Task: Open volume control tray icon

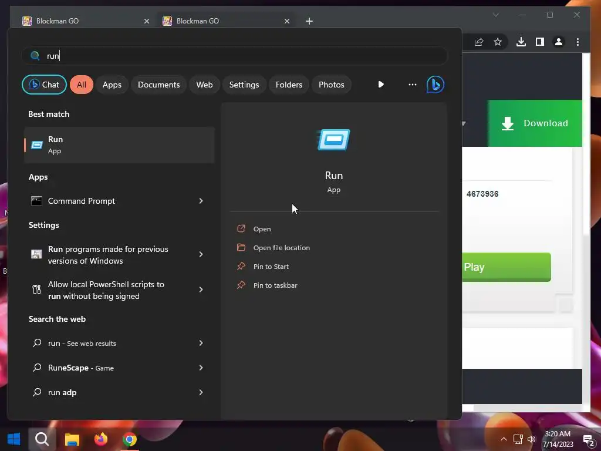Action: [532, 439]
